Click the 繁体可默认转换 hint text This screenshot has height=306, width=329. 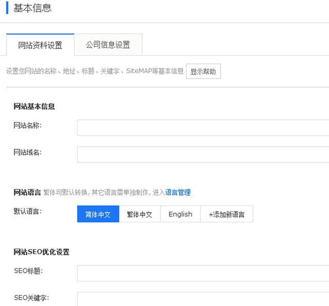coord(104,192)
